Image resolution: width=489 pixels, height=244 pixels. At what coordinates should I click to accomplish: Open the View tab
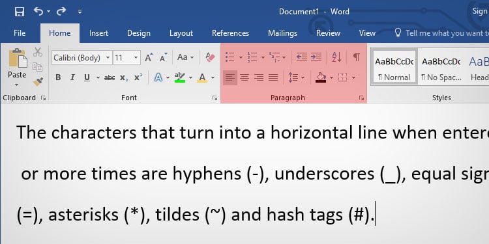(x=367, y=33)
